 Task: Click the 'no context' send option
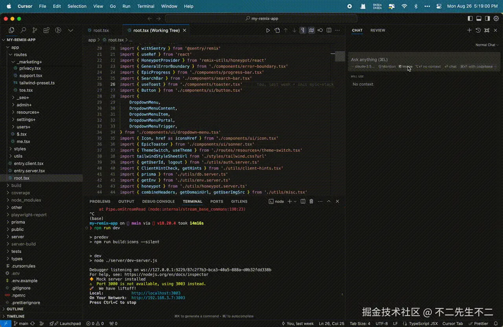tap(428, 66)
